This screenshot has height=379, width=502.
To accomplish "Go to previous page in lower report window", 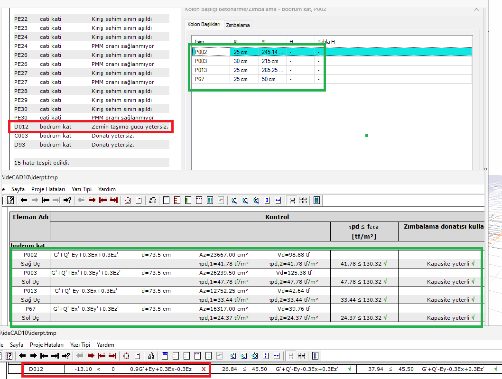I will [x=22, y=356].
